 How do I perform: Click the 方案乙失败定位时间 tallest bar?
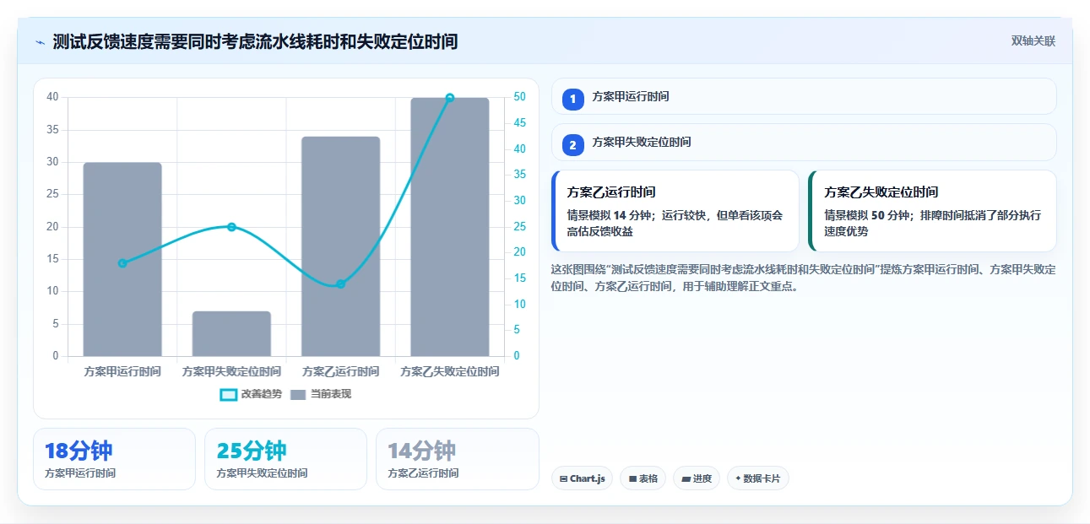pyautogui.click(x=450, y=227)
